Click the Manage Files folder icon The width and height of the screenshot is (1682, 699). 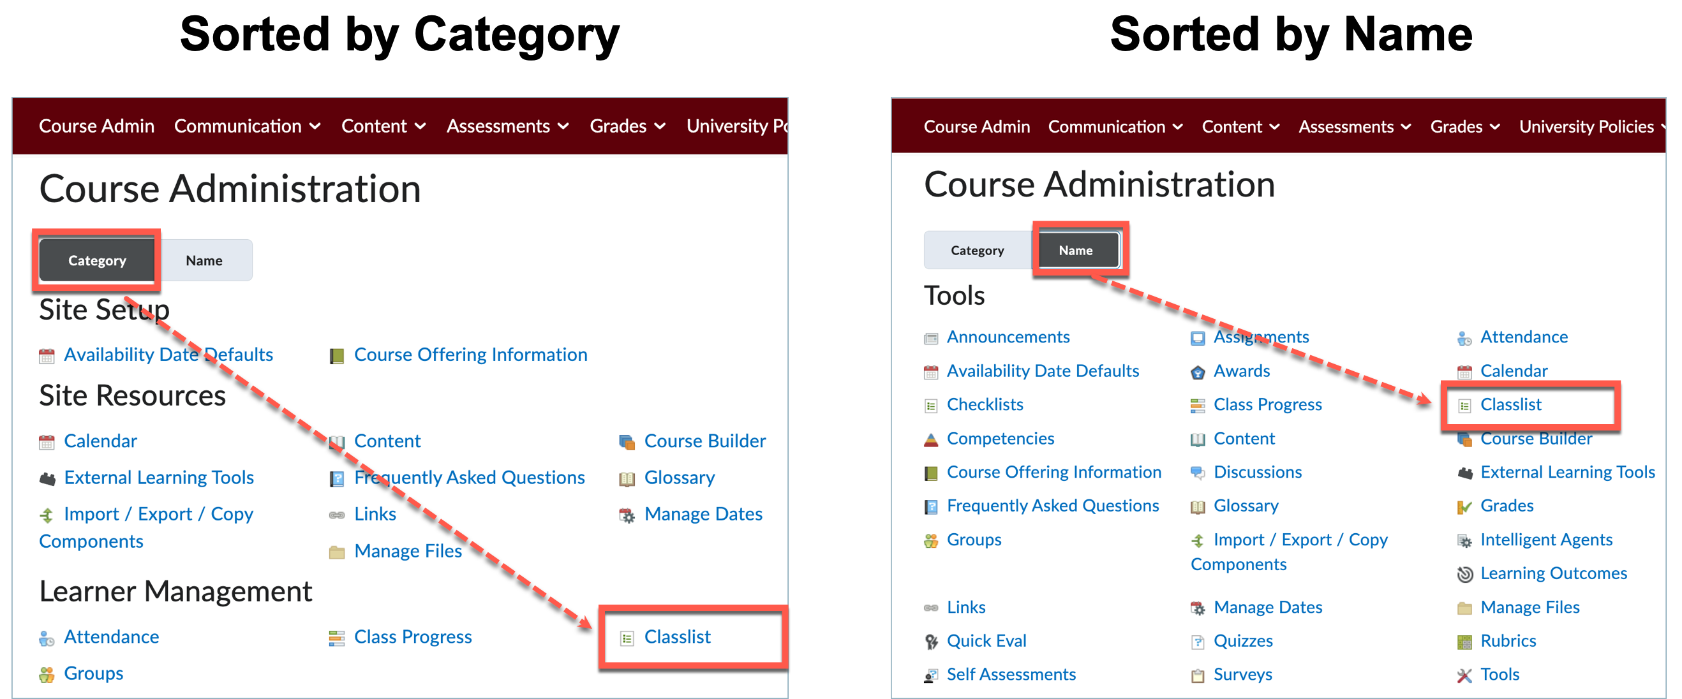[338, 552]
